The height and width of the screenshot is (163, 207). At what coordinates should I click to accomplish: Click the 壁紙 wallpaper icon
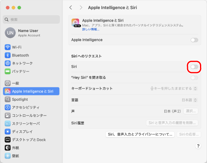(x=7, y=156)
